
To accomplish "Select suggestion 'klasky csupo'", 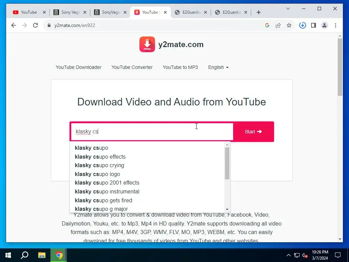I will point(147,148).
